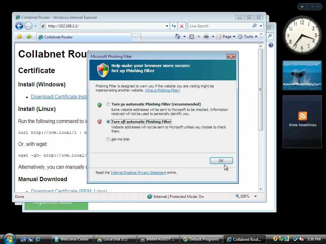Click the Add to Favorites icon
This screenshot has width=326, height=244.
point(29,37)
